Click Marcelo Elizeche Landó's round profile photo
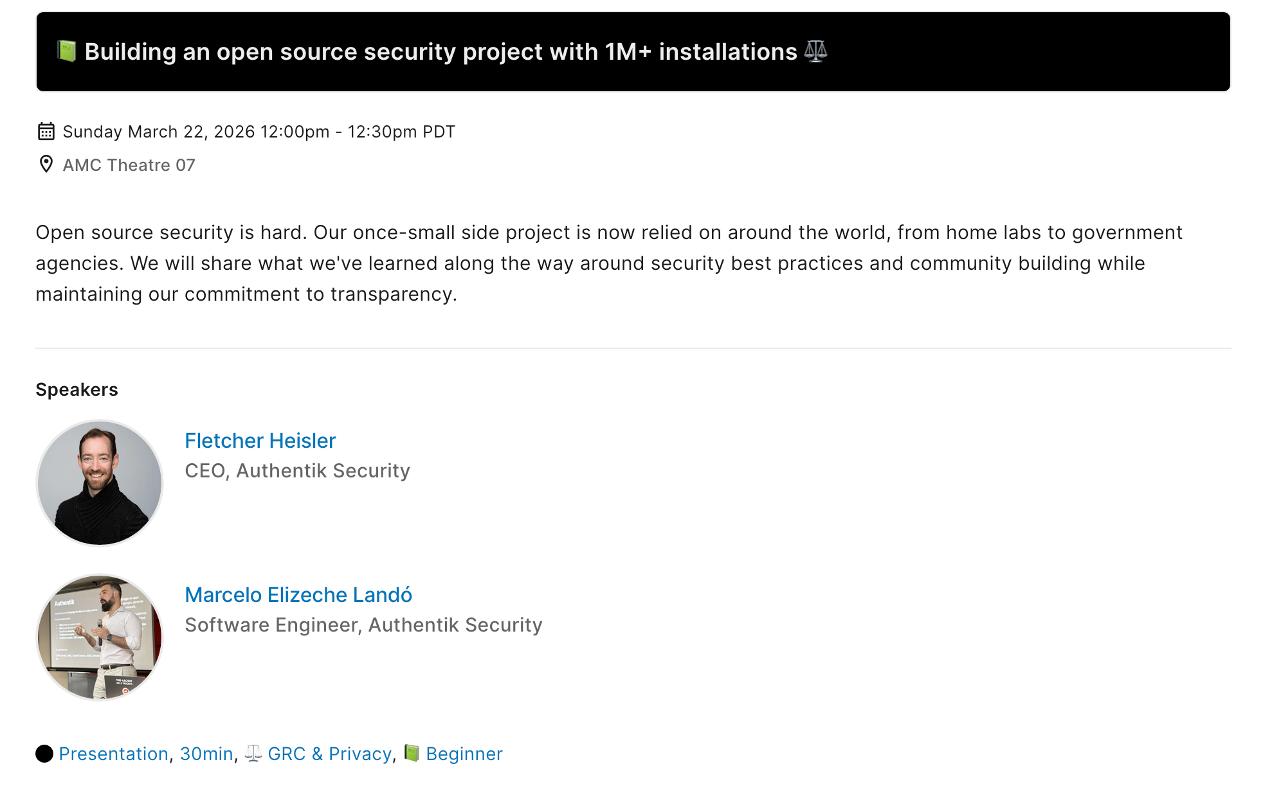1263x789 pixels. click(x=100, y=637)
